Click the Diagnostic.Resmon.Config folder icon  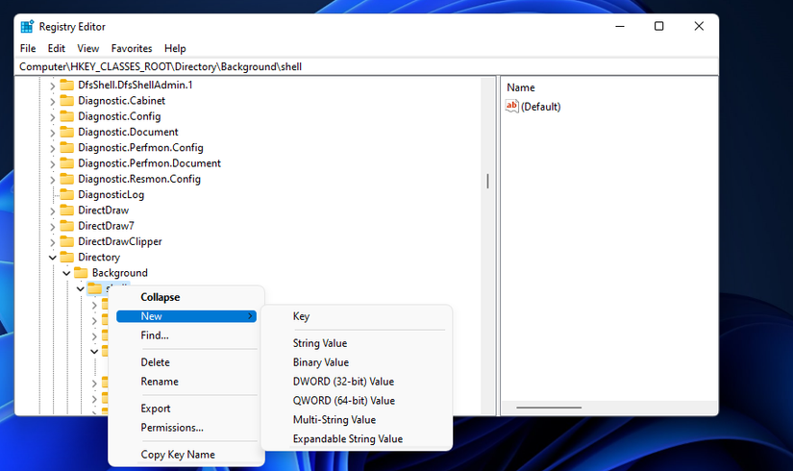[66, 179]
